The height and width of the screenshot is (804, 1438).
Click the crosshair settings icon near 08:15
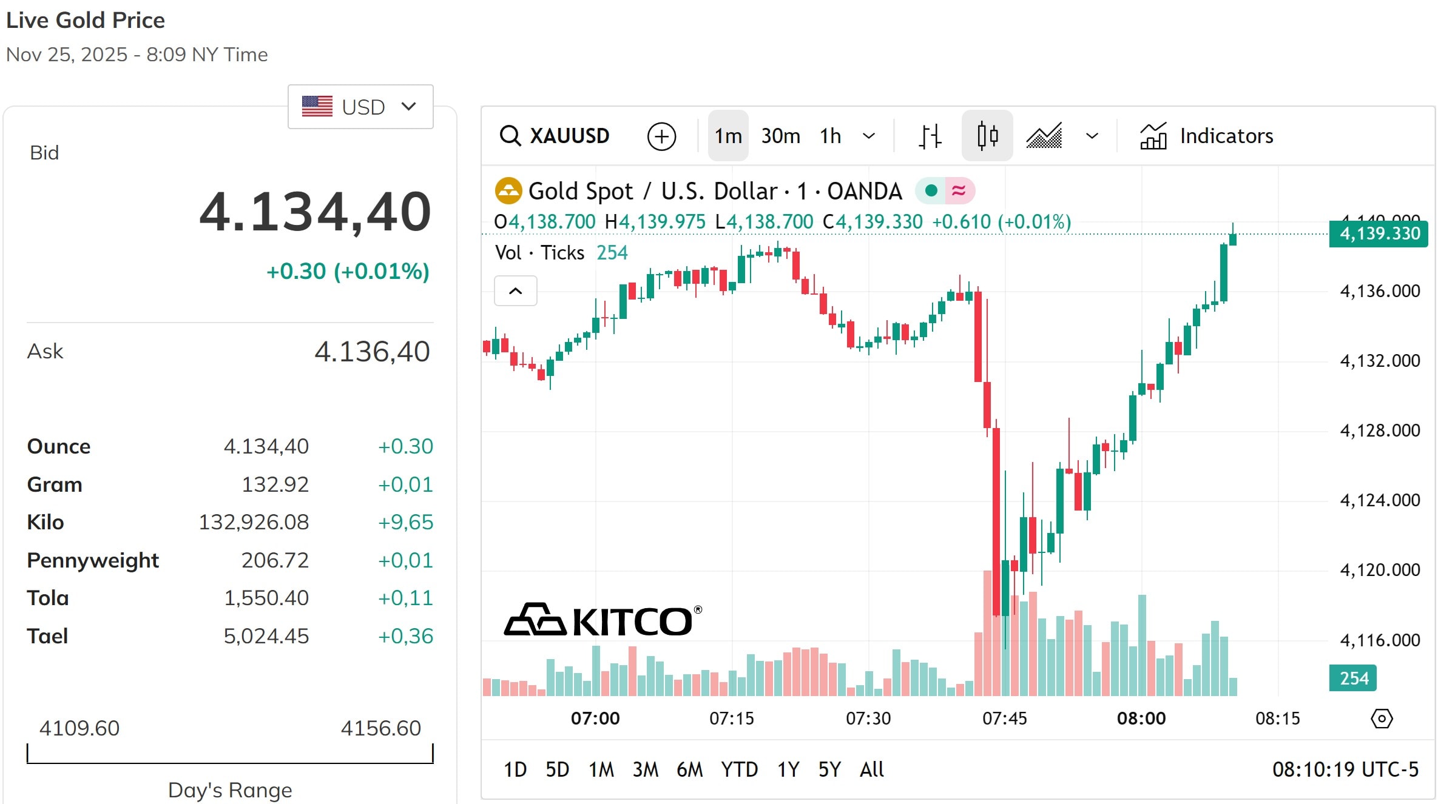[1382, 719]
